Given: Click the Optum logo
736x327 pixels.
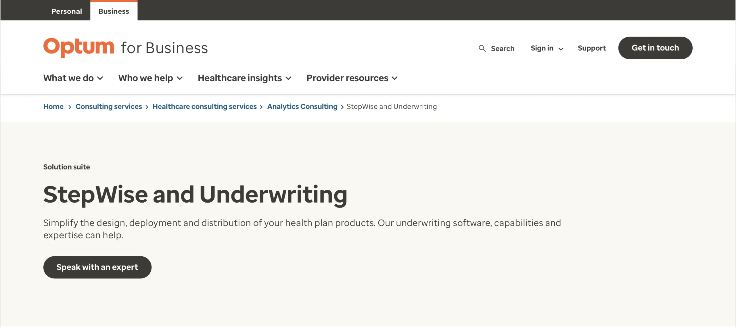Looking at the screenshot, I should 79,47.
